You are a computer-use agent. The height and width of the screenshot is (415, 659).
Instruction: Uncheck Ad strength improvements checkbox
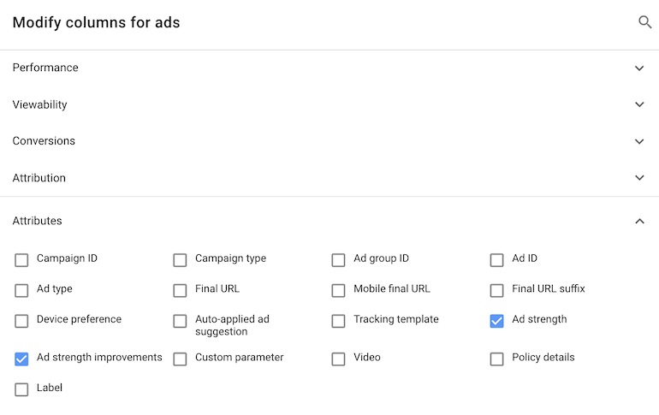(21, 359)
